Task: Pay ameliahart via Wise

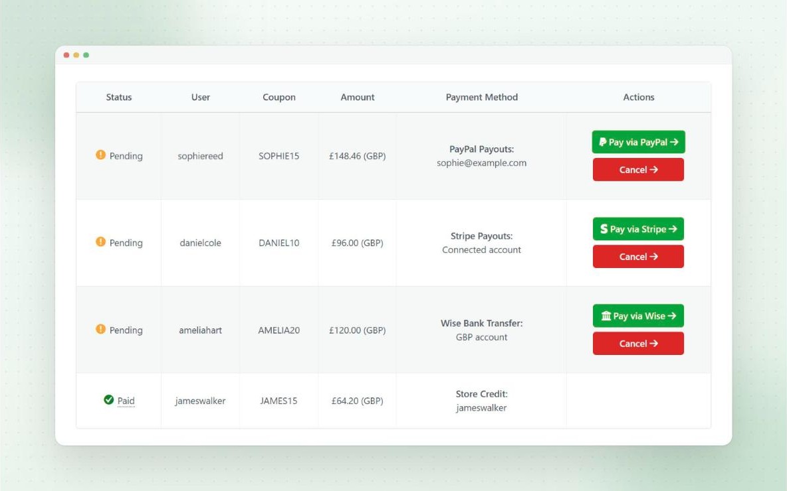Action: [638, 316]
